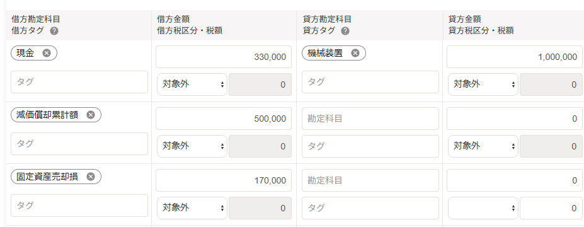Screen dimensions: 584x227
Task: Open debit tax category dropdown for 現金 row
Action: (192, 84)
